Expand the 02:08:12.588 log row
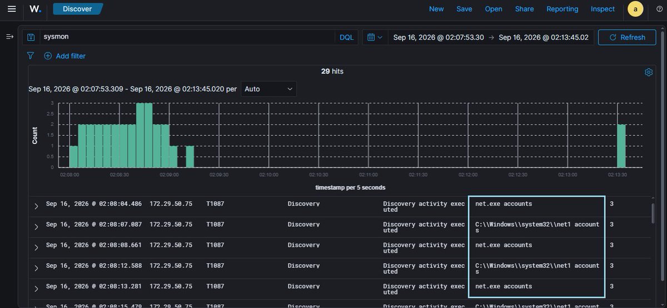The image size is (667, 308). 36,268
